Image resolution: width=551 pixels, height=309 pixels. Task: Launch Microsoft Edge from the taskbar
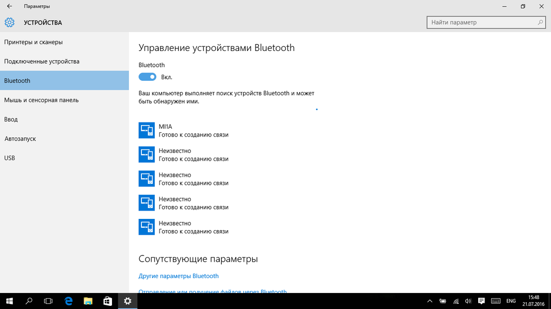[x=69, y=301]
